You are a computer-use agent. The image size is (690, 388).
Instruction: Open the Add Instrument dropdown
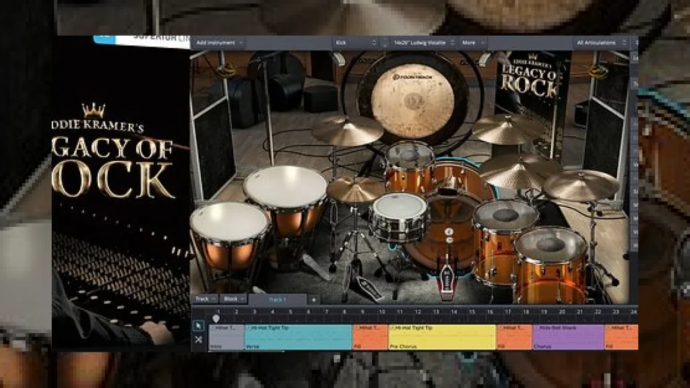click(x=219, y=42)
